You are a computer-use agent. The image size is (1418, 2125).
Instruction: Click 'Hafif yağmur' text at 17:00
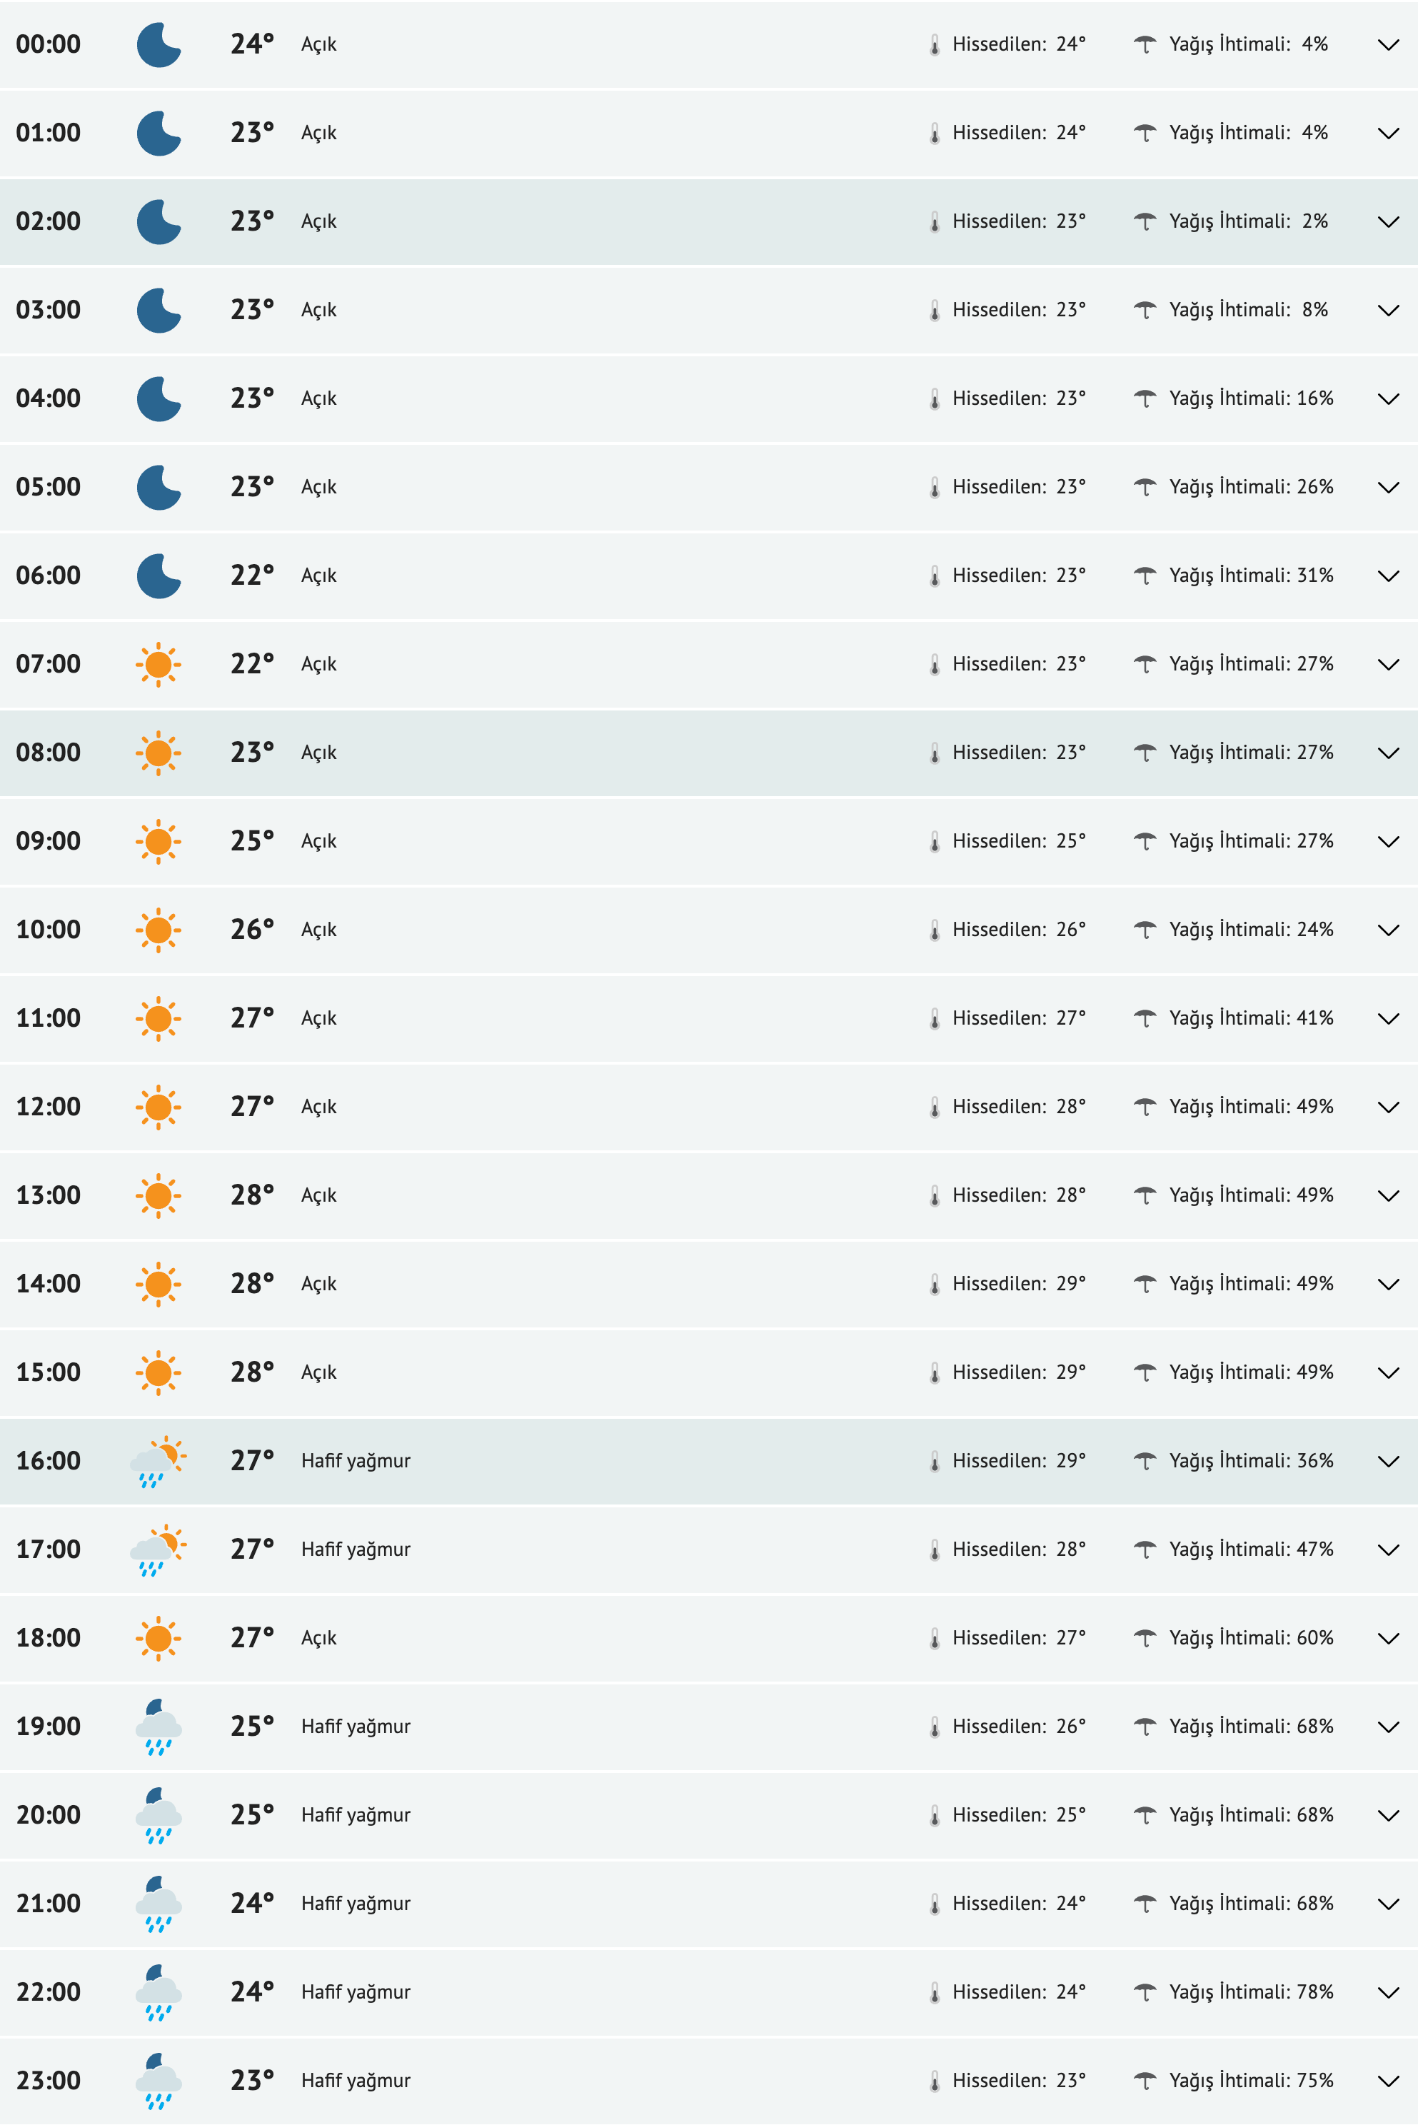(x=356, y=1550)
